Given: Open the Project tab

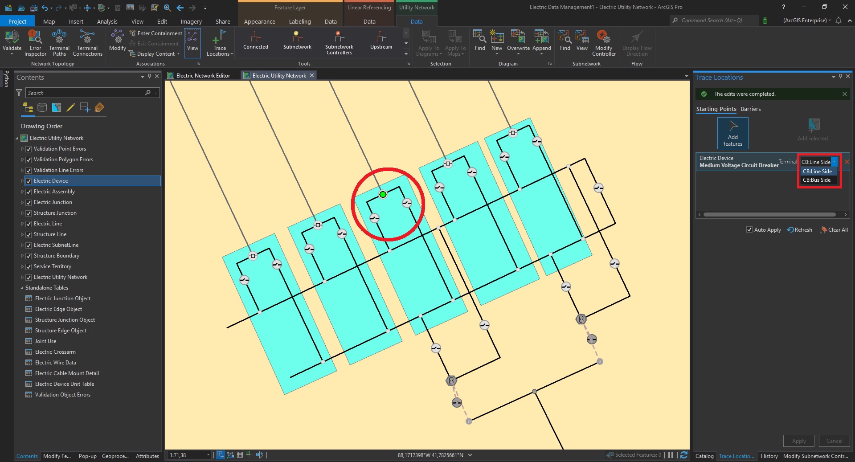Looking at the screenshot, I should (x=17, y=21).
